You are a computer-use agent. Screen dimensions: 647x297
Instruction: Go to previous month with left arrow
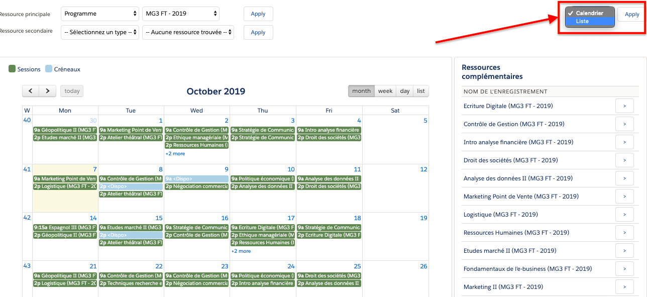31,91
